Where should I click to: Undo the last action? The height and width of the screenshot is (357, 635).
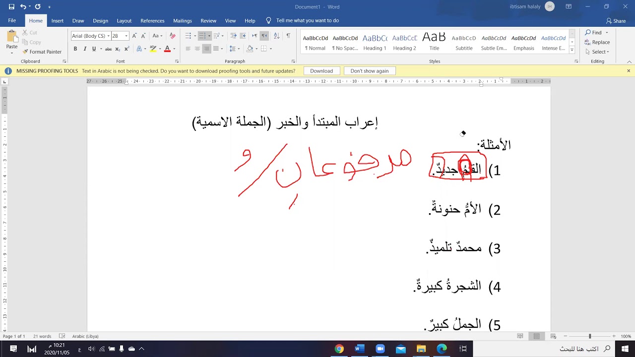click(23, 7)
